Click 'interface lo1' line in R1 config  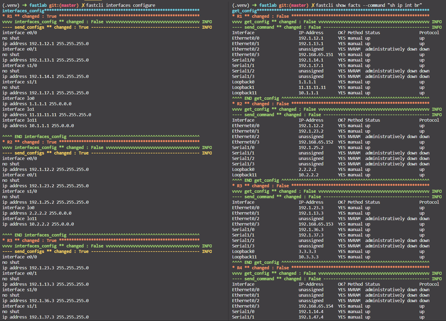pos(18,109)
